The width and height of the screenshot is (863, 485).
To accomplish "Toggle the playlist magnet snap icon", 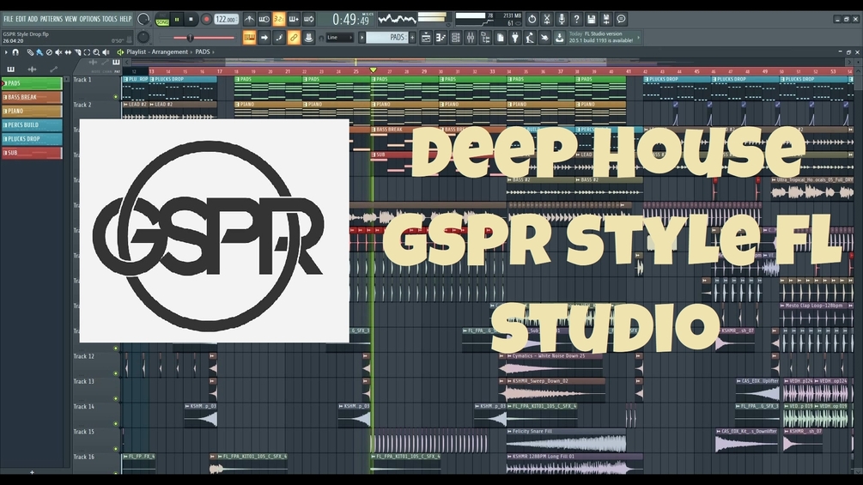I will click(x=15, y=52).
